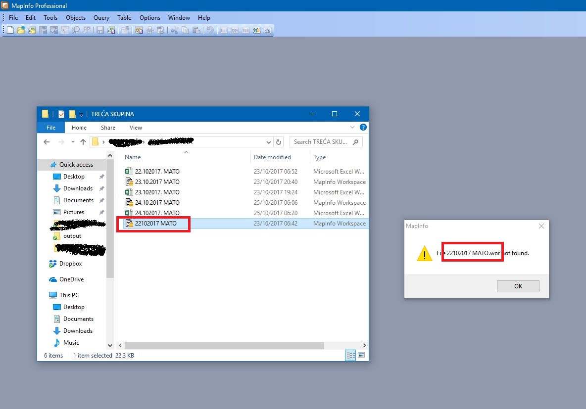Go up one folder level in Explorer

click(83, 142)
